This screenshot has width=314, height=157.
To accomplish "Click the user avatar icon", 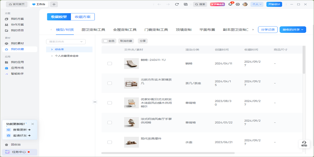I will coord(245,4).
